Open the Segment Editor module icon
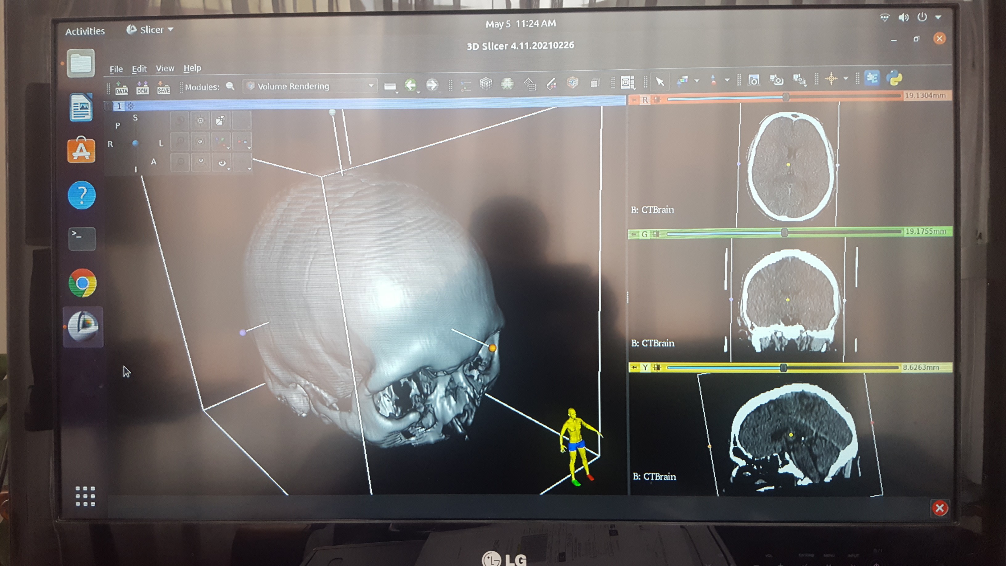 573,83
